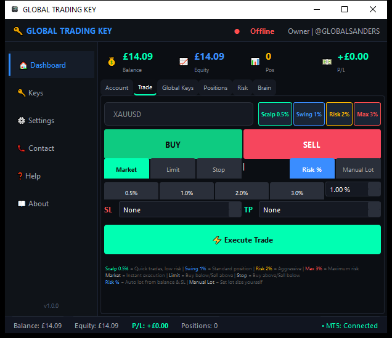Screen dimensions: 392x338
Task: Click the About book icon
Action: 22,204
